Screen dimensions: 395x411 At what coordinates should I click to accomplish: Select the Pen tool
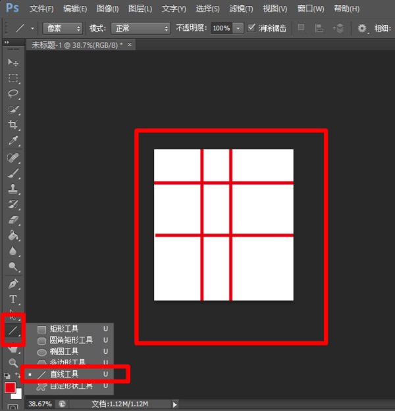(x=13, y=284)
